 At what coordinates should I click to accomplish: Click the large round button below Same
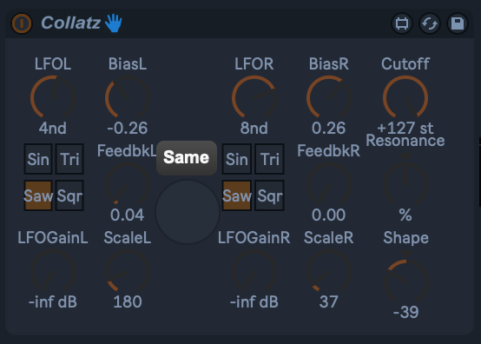(188, 212)
